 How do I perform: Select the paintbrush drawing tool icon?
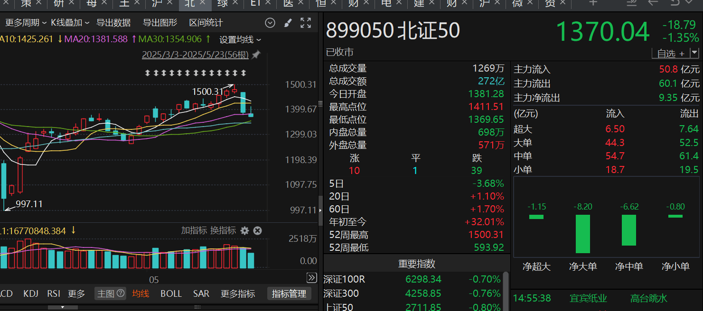288,23
